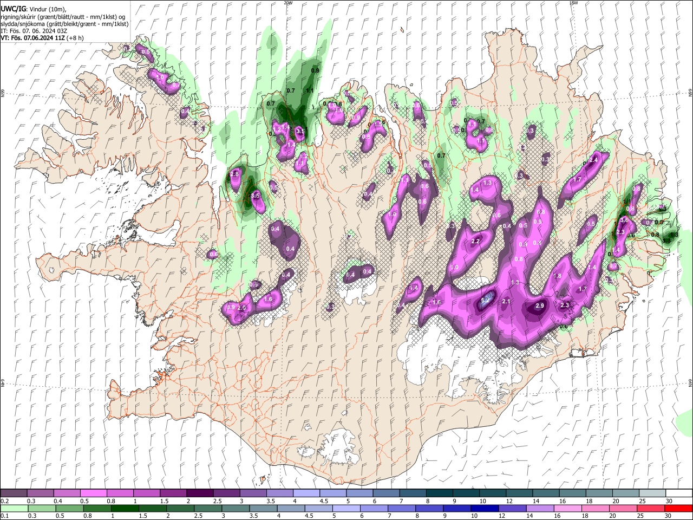
Task: Click the pale grey 25 snow-scale swatch
Action: (652, 493)
